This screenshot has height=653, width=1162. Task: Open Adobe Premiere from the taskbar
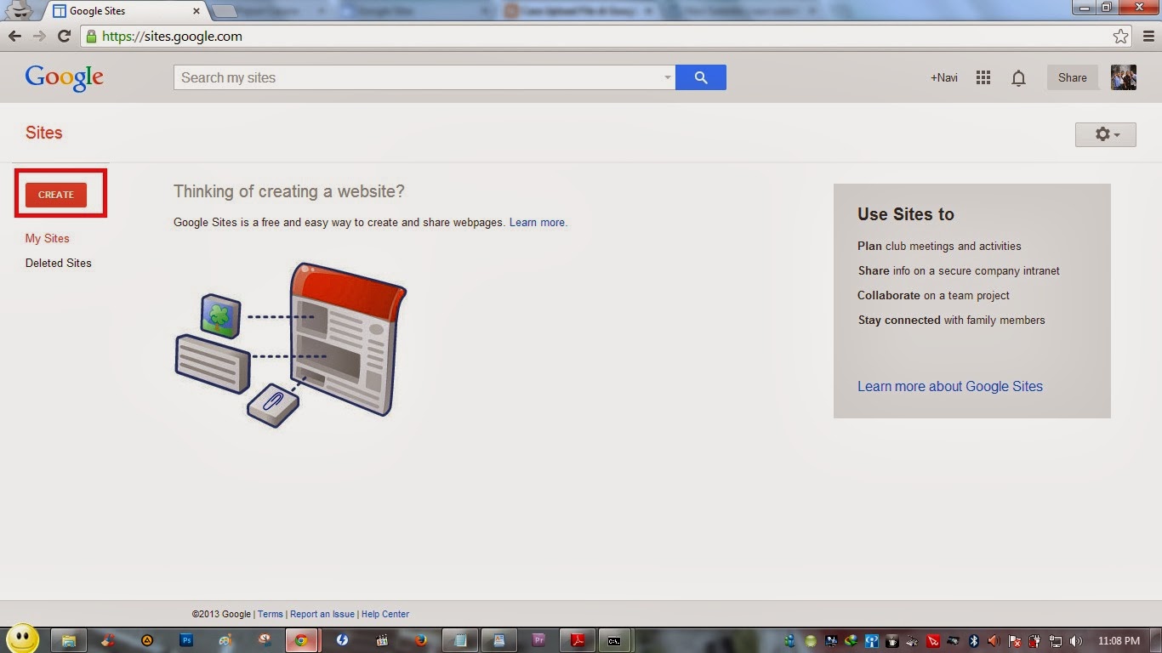click(538, 639)
